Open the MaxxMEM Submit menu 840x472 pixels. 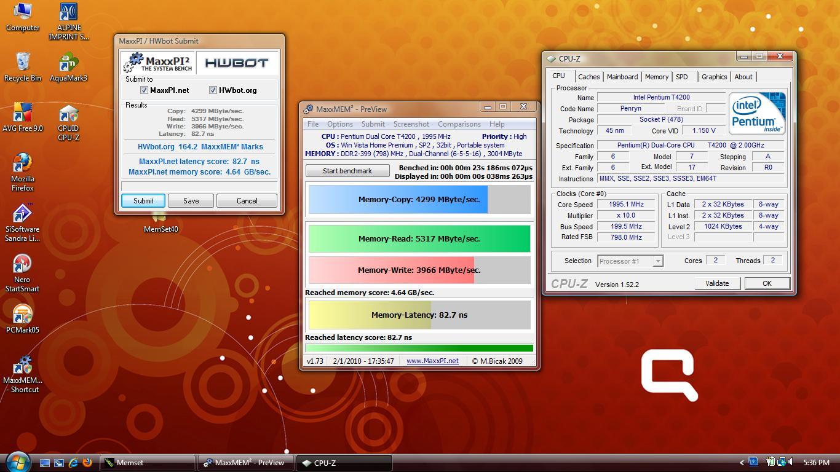[373, 124]
